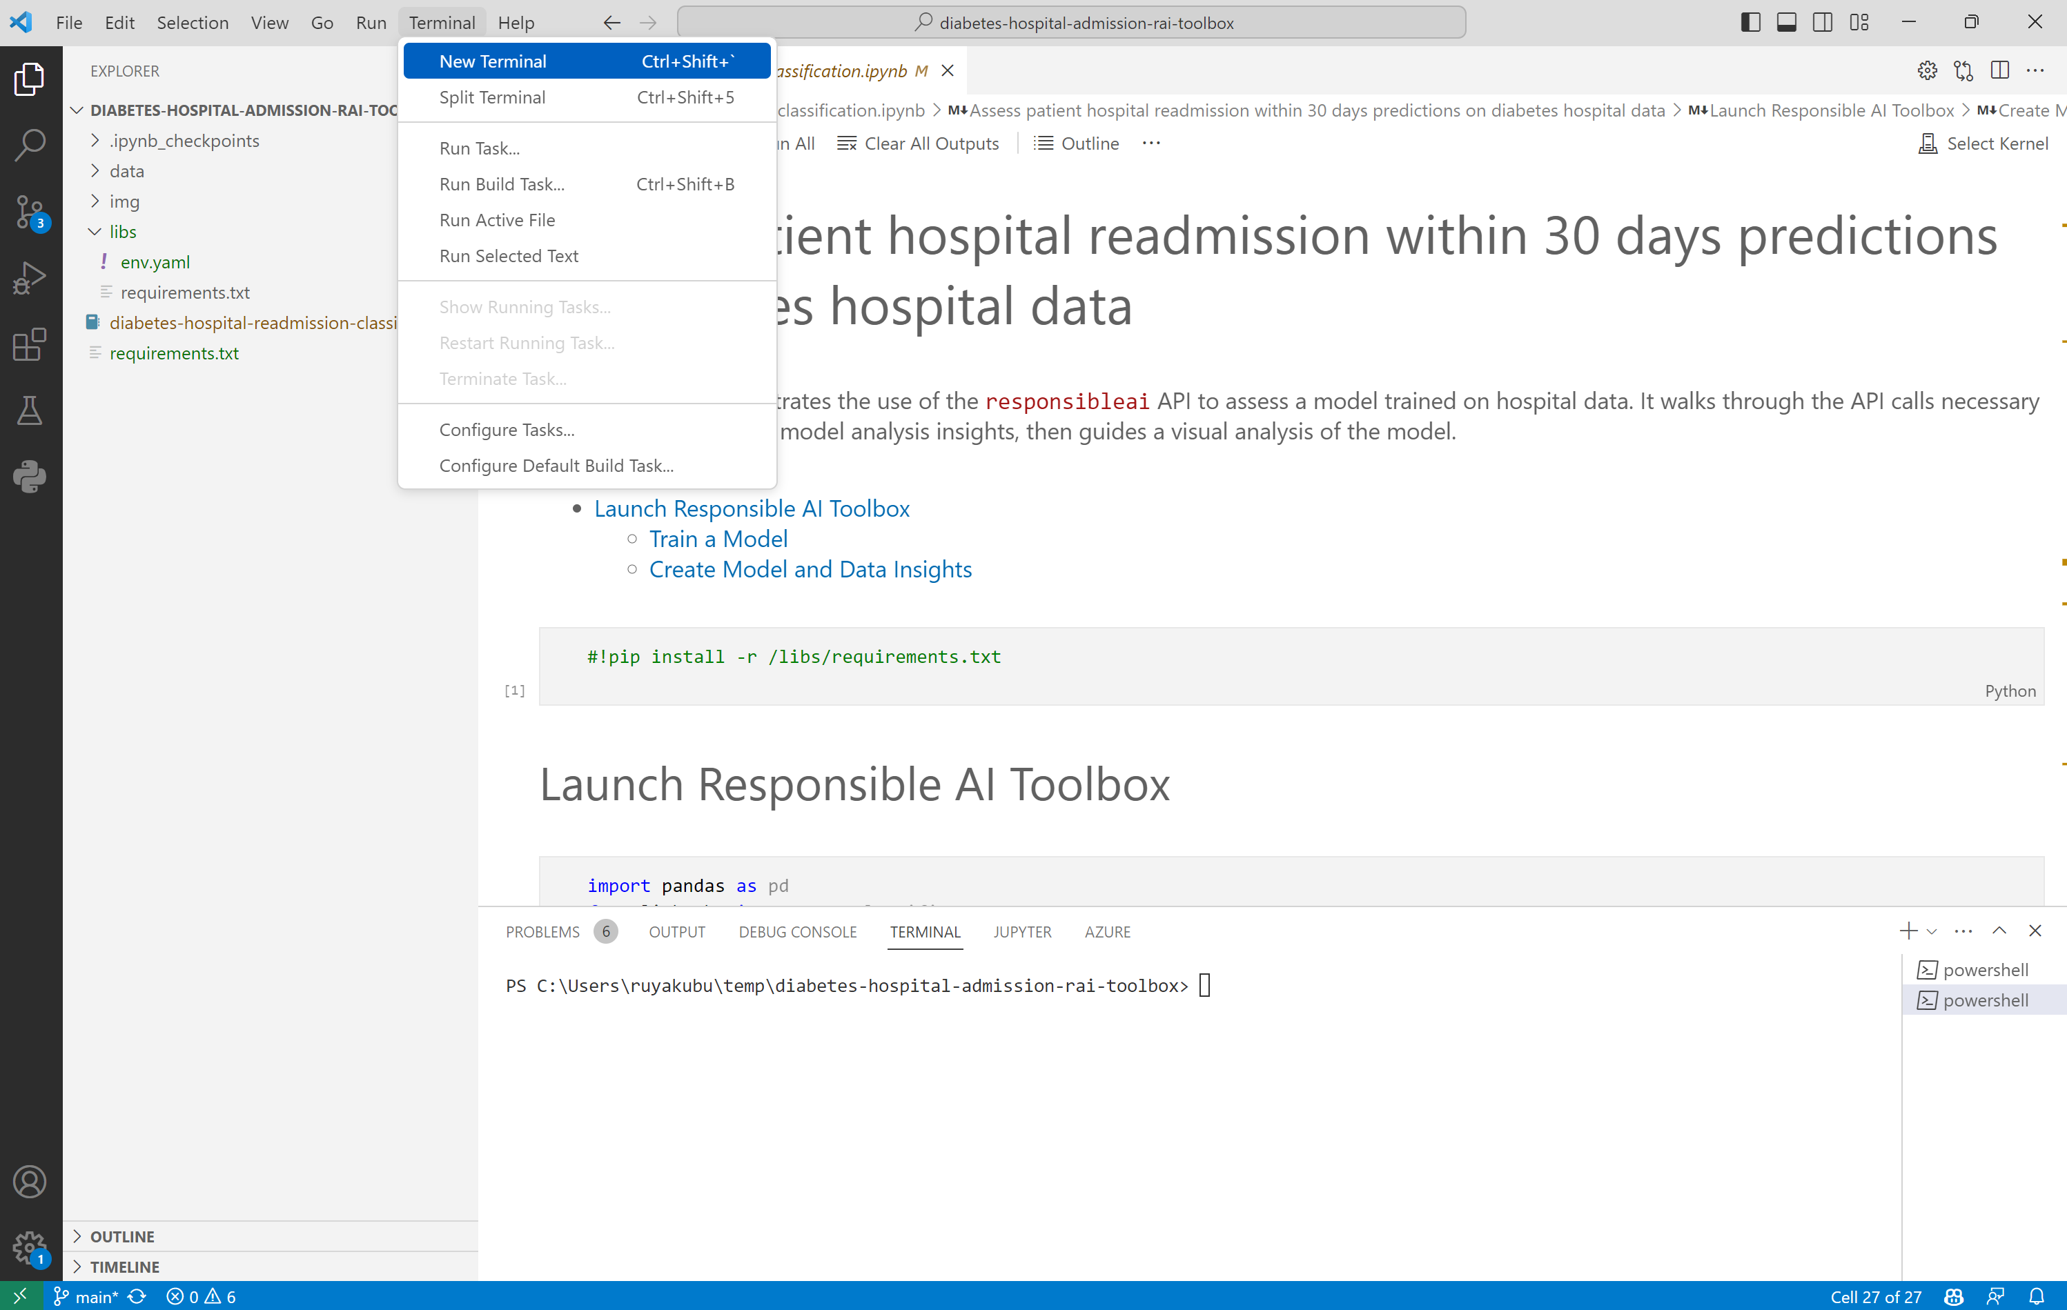Open the Accounts icon
The height and width of the screenshot is (1310, 2067).
tap(30, 1182)
